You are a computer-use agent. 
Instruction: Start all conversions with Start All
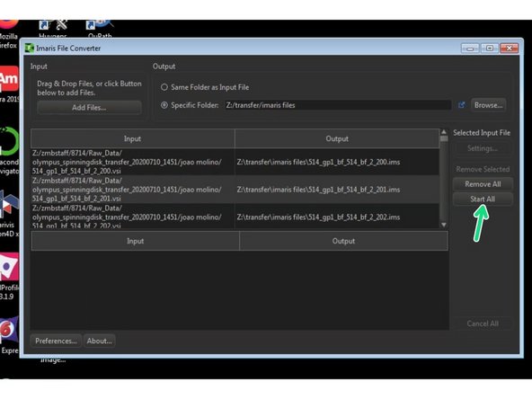pos(483,199)
